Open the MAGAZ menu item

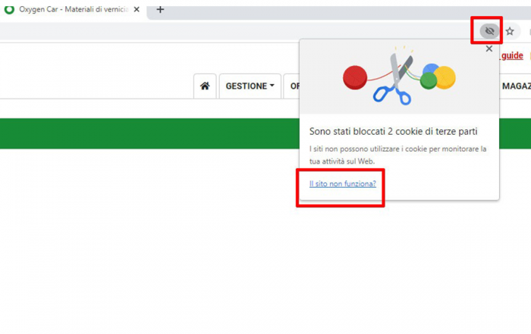(516, 86)
